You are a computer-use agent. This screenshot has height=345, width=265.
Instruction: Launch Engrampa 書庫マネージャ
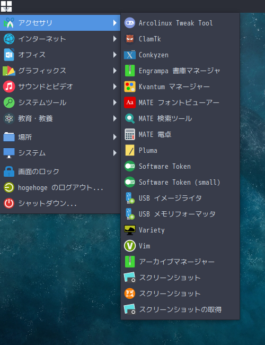click(180, 71)
